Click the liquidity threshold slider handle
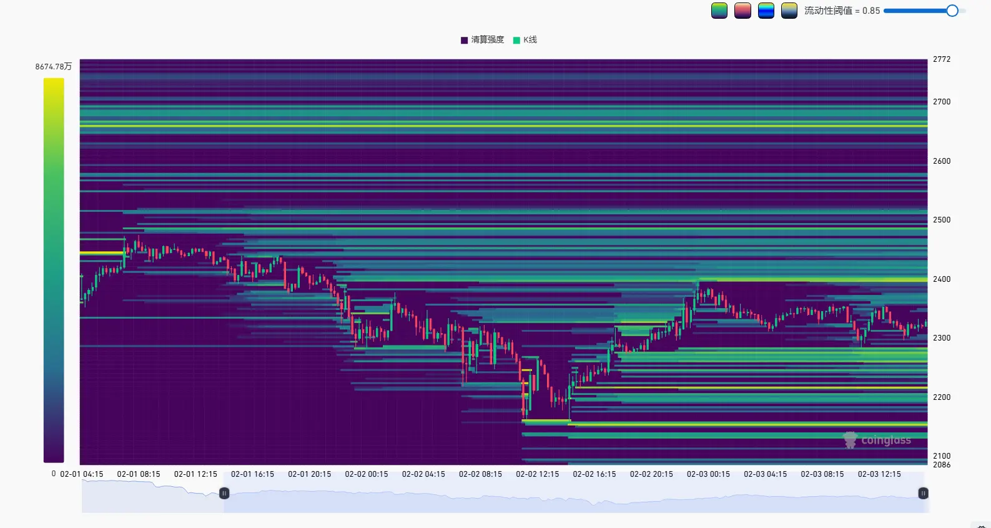Image resolution: width=991 pixels, height=528 pixels. (952, 11)
